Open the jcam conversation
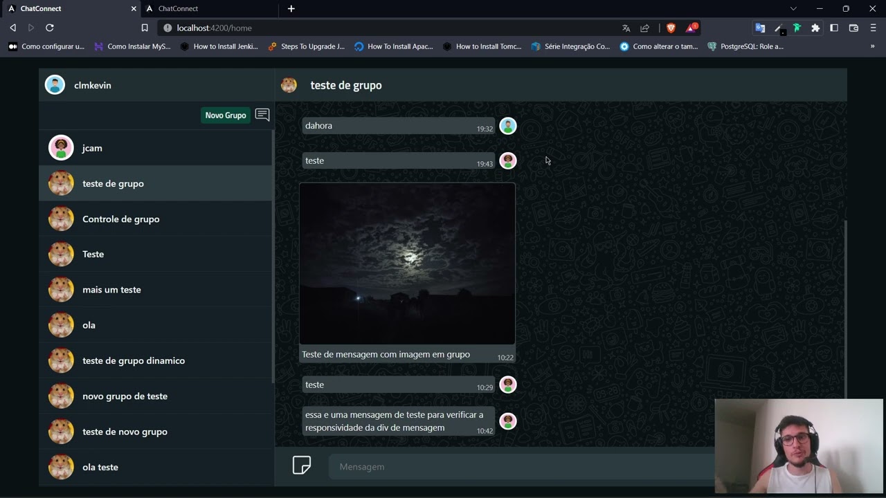 point(156,148)
